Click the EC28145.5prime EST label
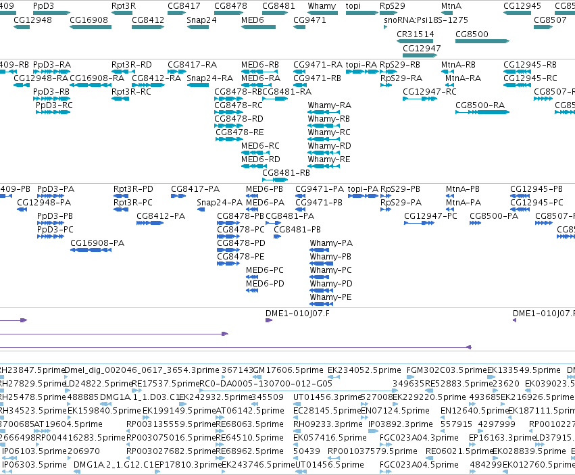This screenshot has height=475, width=575. click(x=328, y=411)
